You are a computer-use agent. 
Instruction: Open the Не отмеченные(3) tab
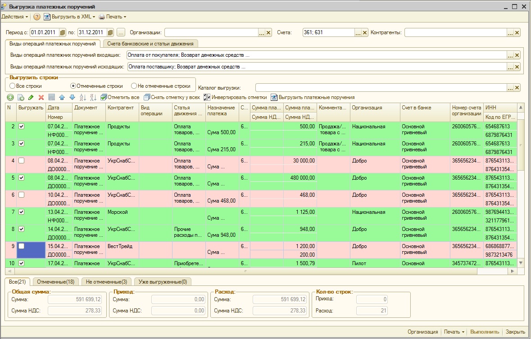pyautogui.click(x=107, y=282)
